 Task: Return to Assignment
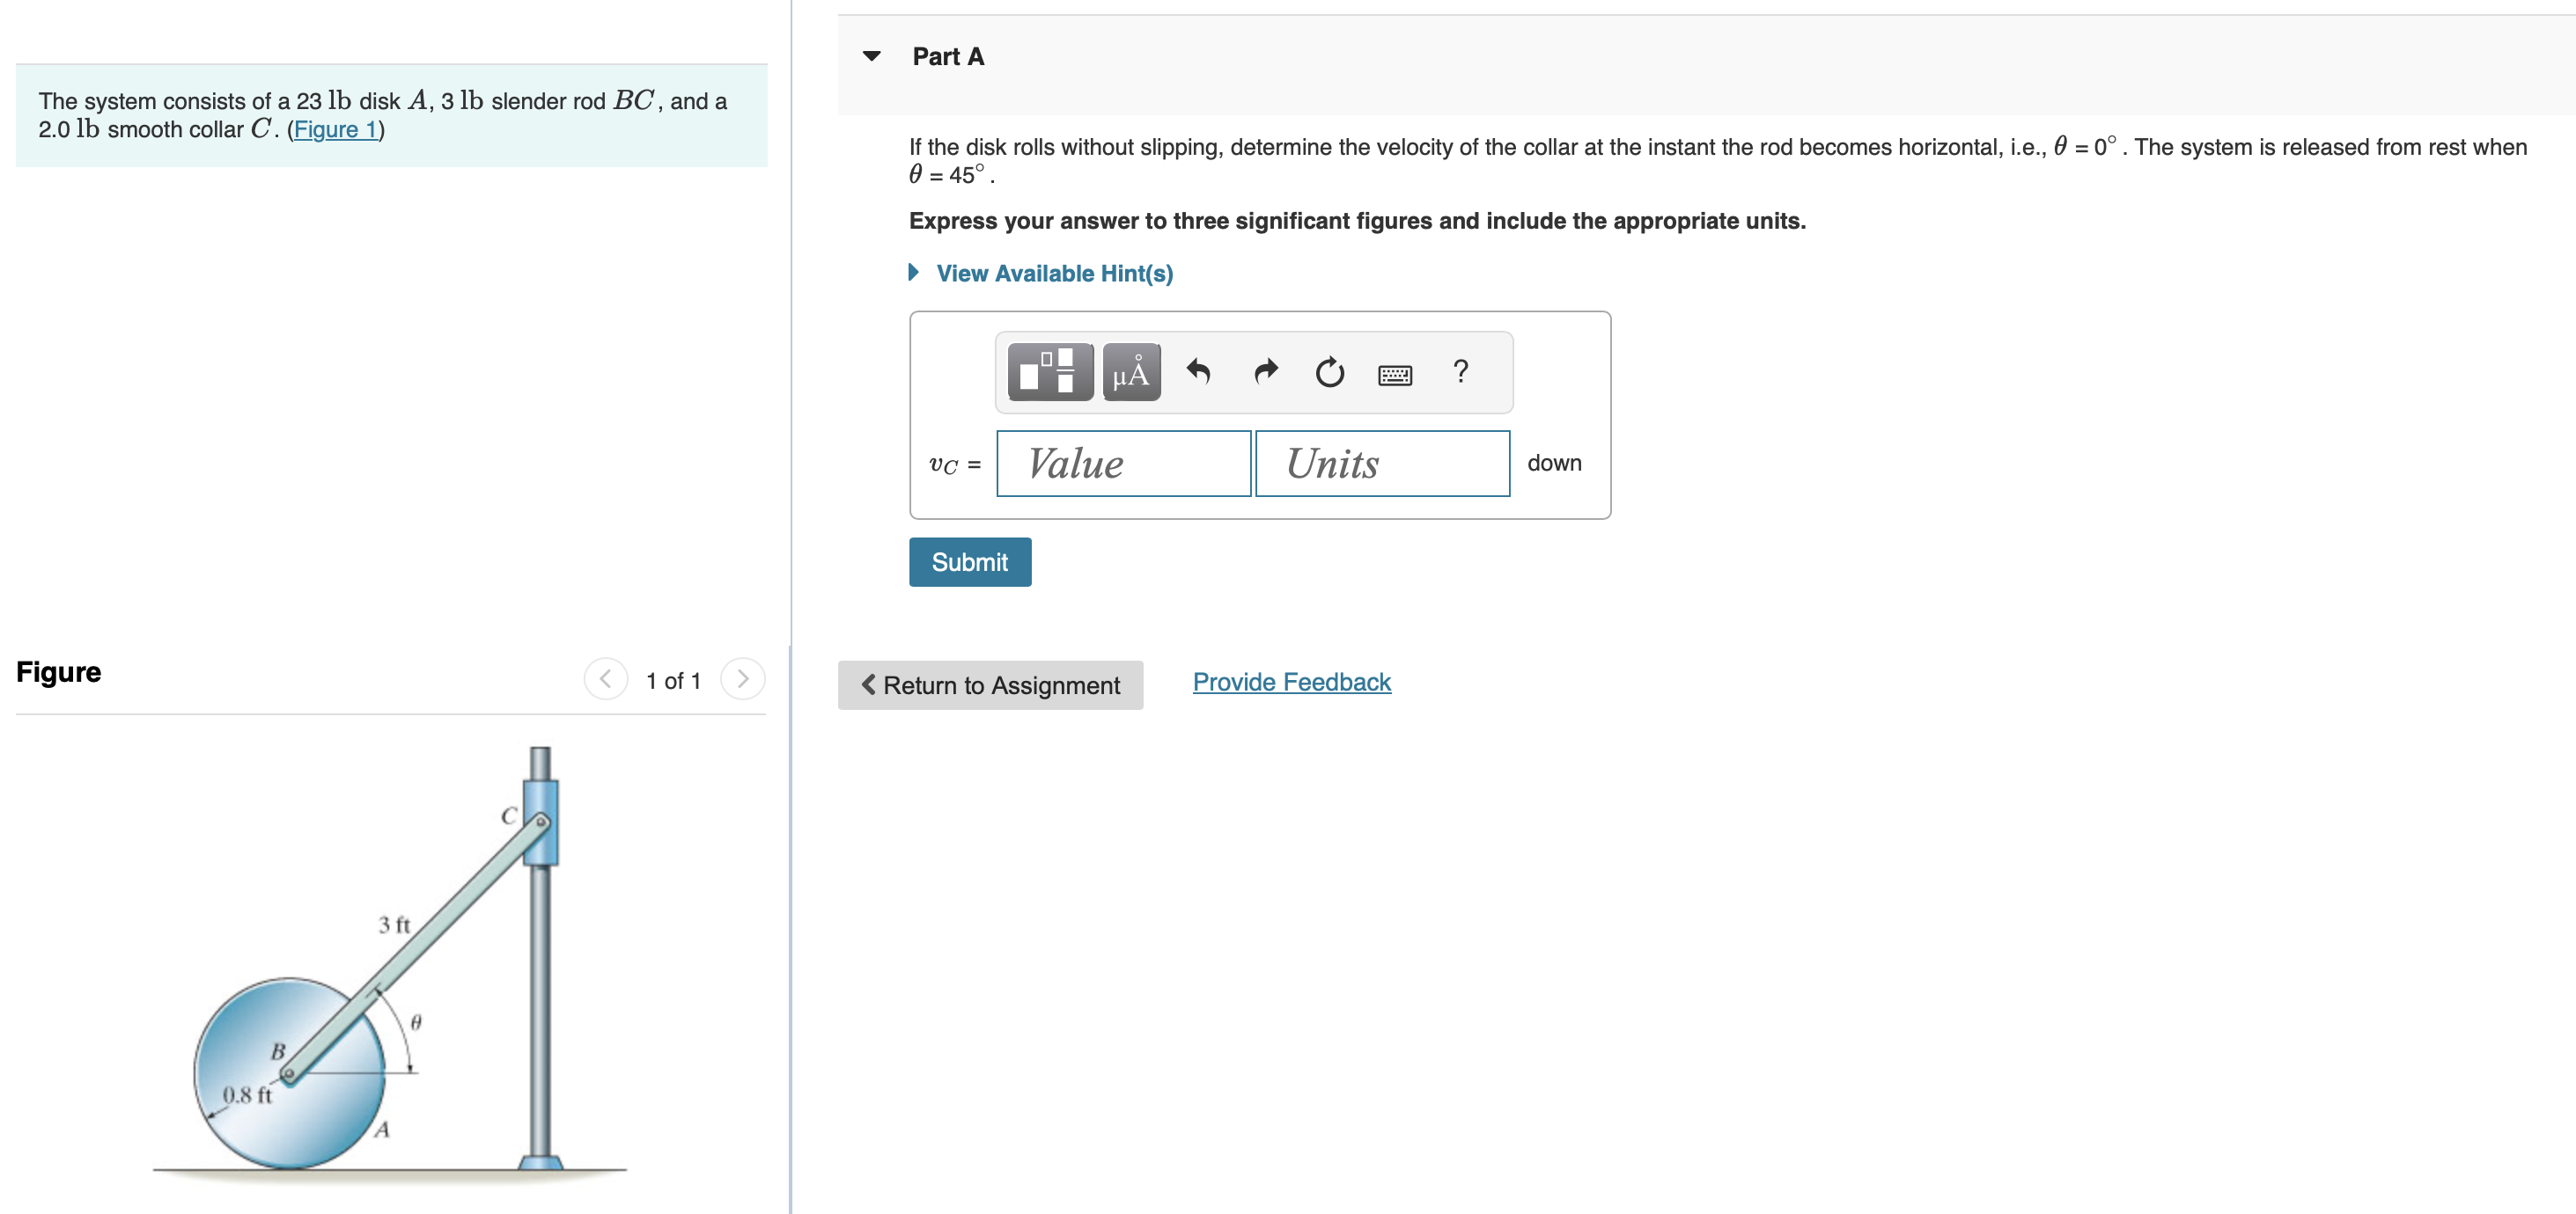990,685
